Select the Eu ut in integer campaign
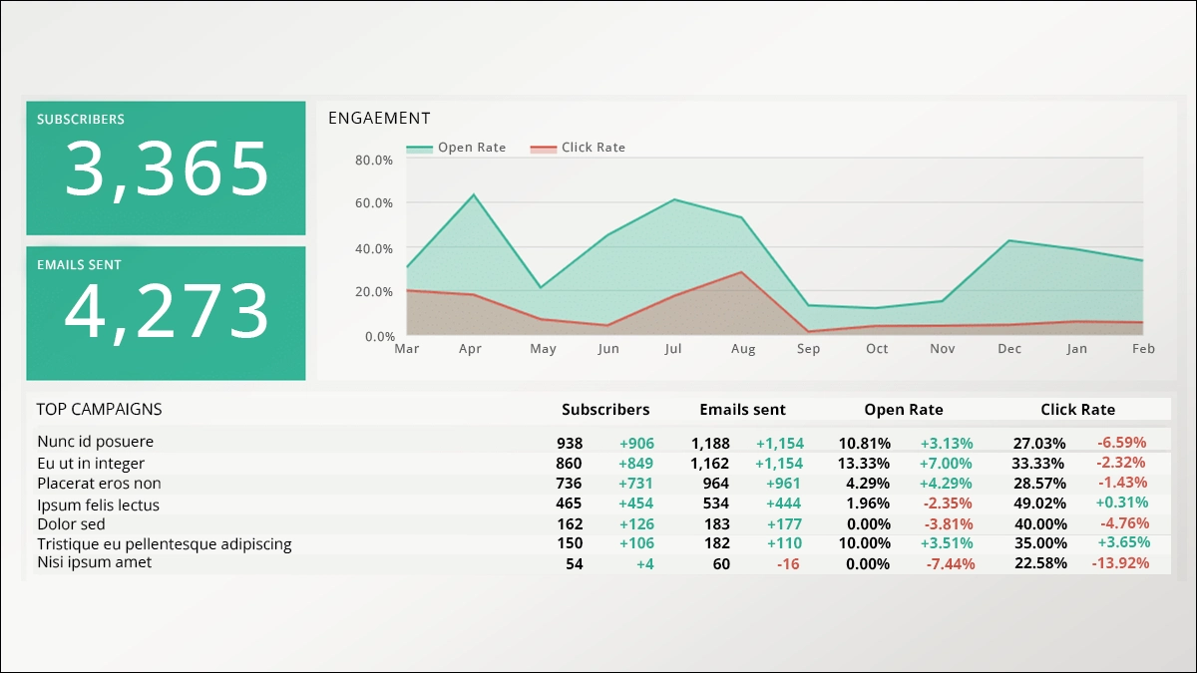Viewport: 1197px width, 673px height. (x=91, y=464)
